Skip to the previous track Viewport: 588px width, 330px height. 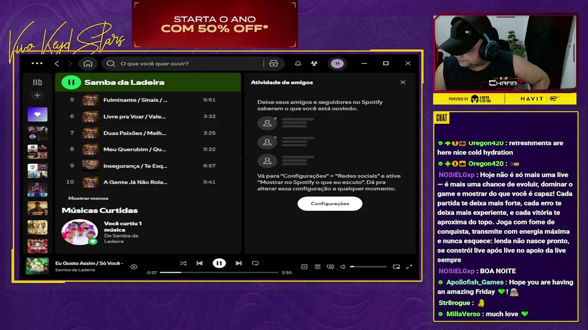(199, 263)
